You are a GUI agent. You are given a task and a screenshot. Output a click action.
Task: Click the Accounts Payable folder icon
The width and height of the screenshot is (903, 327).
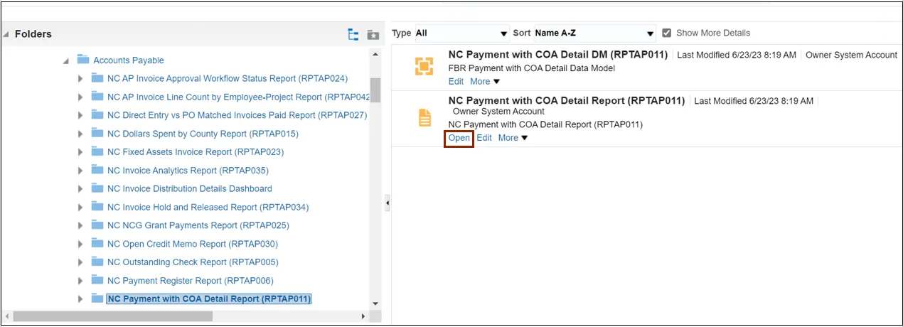83,60
